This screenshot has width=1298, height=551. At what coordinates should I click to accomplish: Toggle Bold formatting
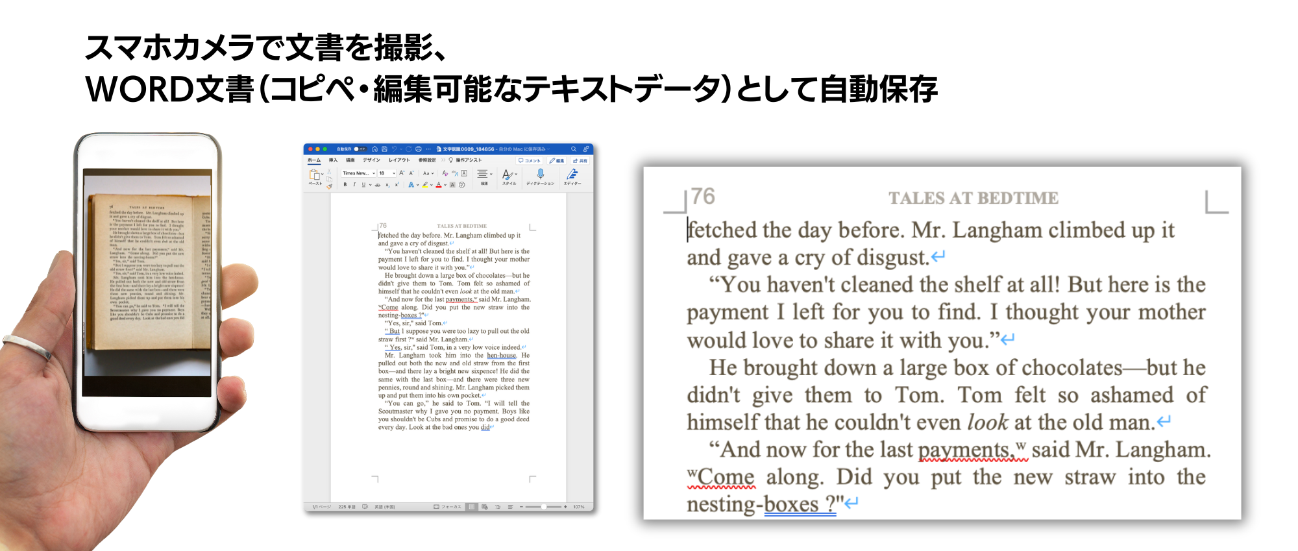[345, 184]
